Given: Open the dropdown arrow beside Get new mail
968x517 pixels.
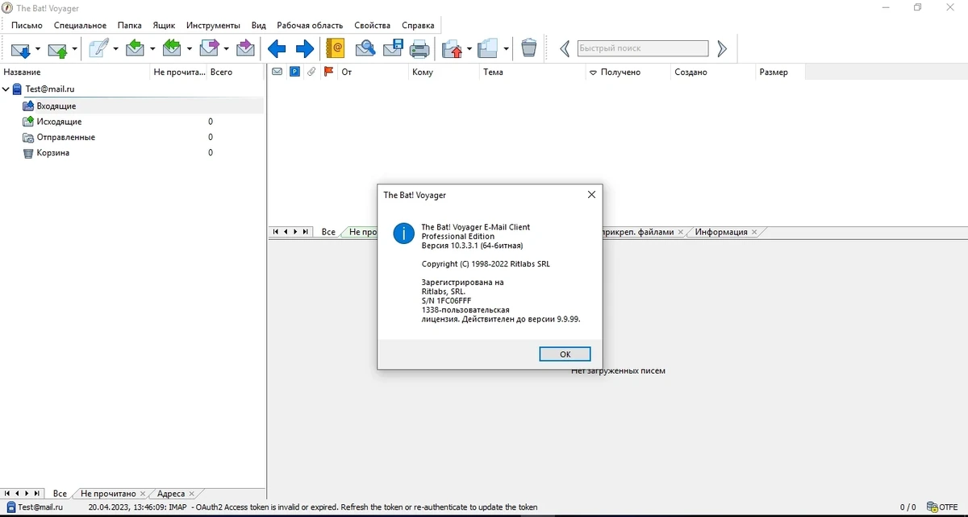Looking at the screenshot, I should point(38,49).
